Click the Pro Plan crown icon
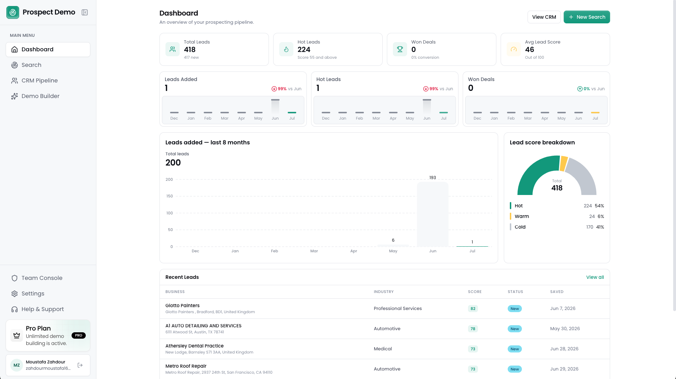The image size is (676, 379). (17, 335)
